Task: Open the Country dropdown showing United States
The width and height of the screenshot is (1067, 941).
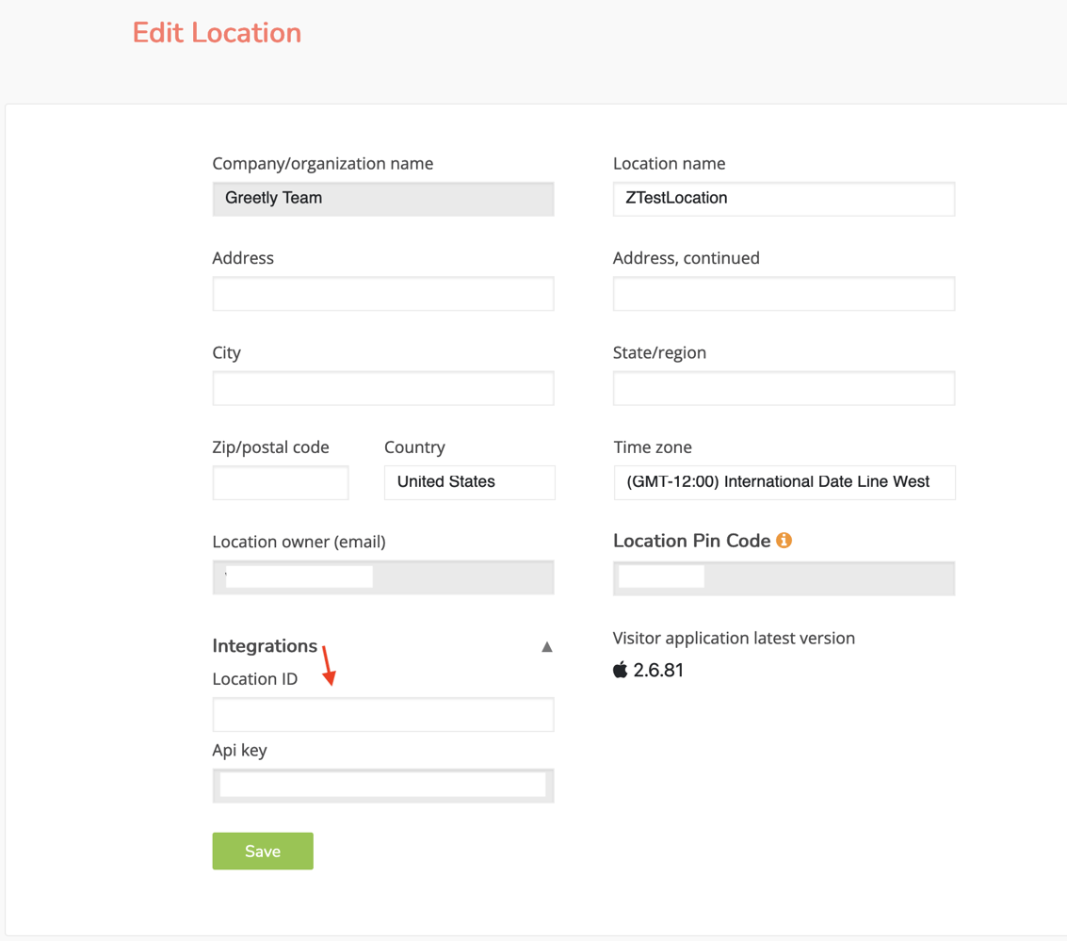Action: [469, 482]
